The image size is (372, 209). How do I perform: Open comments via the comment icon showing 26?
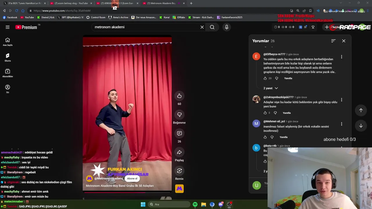coord(179,134)
